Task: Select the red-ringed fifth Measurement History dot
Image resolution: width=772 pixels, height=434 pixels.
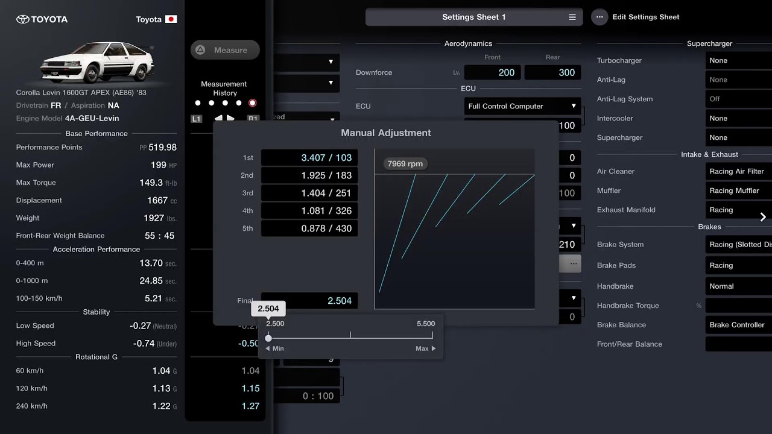Action: click(x=253, y=103)
